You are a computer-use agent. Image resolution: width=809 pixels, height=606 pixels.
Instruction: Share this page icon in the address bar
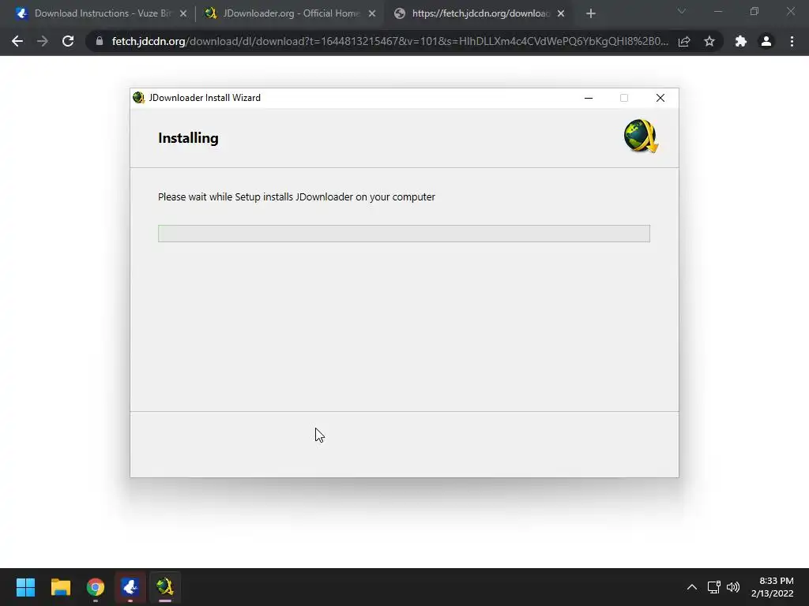pyautogui.click(x=684, y=41)
